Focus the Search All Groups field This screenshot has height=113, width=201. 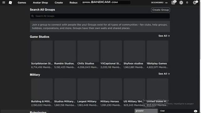point(100,16)
